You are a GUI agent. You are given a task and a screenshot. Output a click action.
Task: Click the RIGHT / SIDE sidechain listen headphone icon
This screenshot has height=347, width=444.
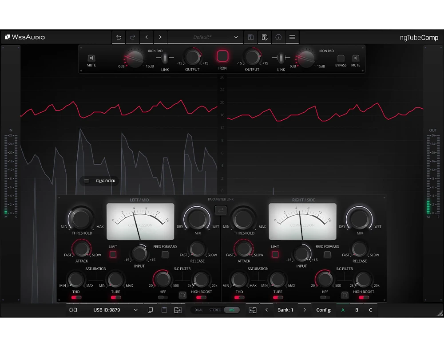(x=345, y=295)
